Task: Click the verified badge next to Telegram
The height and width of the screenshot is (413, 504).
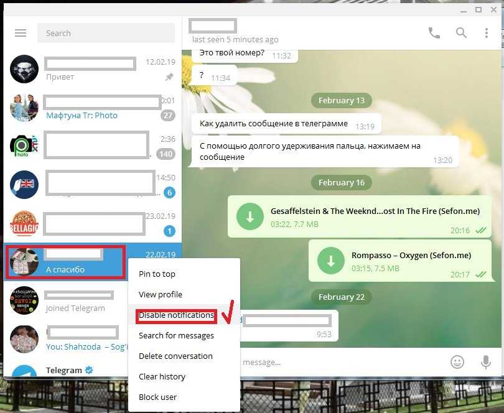Action: [89, 370]
